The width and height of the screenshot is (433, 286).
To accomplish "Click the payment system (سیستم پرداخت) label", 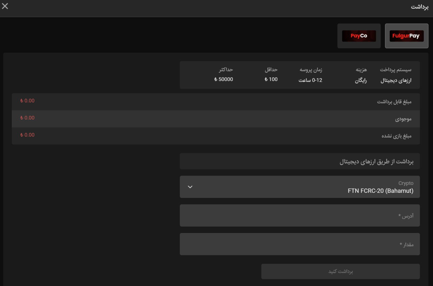I will pos(395,70).
